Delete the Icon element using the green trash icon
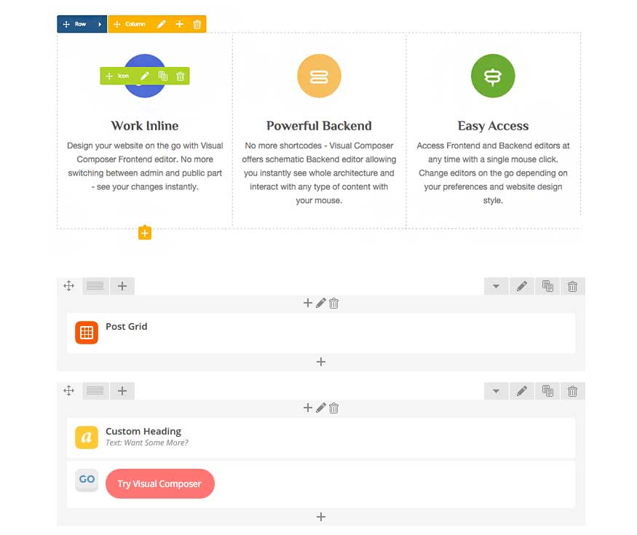Viewport: 637px width, 535px height. click(x=181, y=76)
